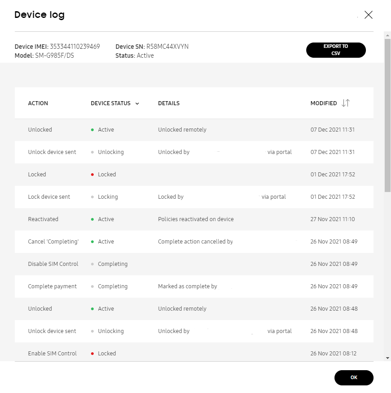Click the vertical scrollbar thumb

[x=387, y=115]
